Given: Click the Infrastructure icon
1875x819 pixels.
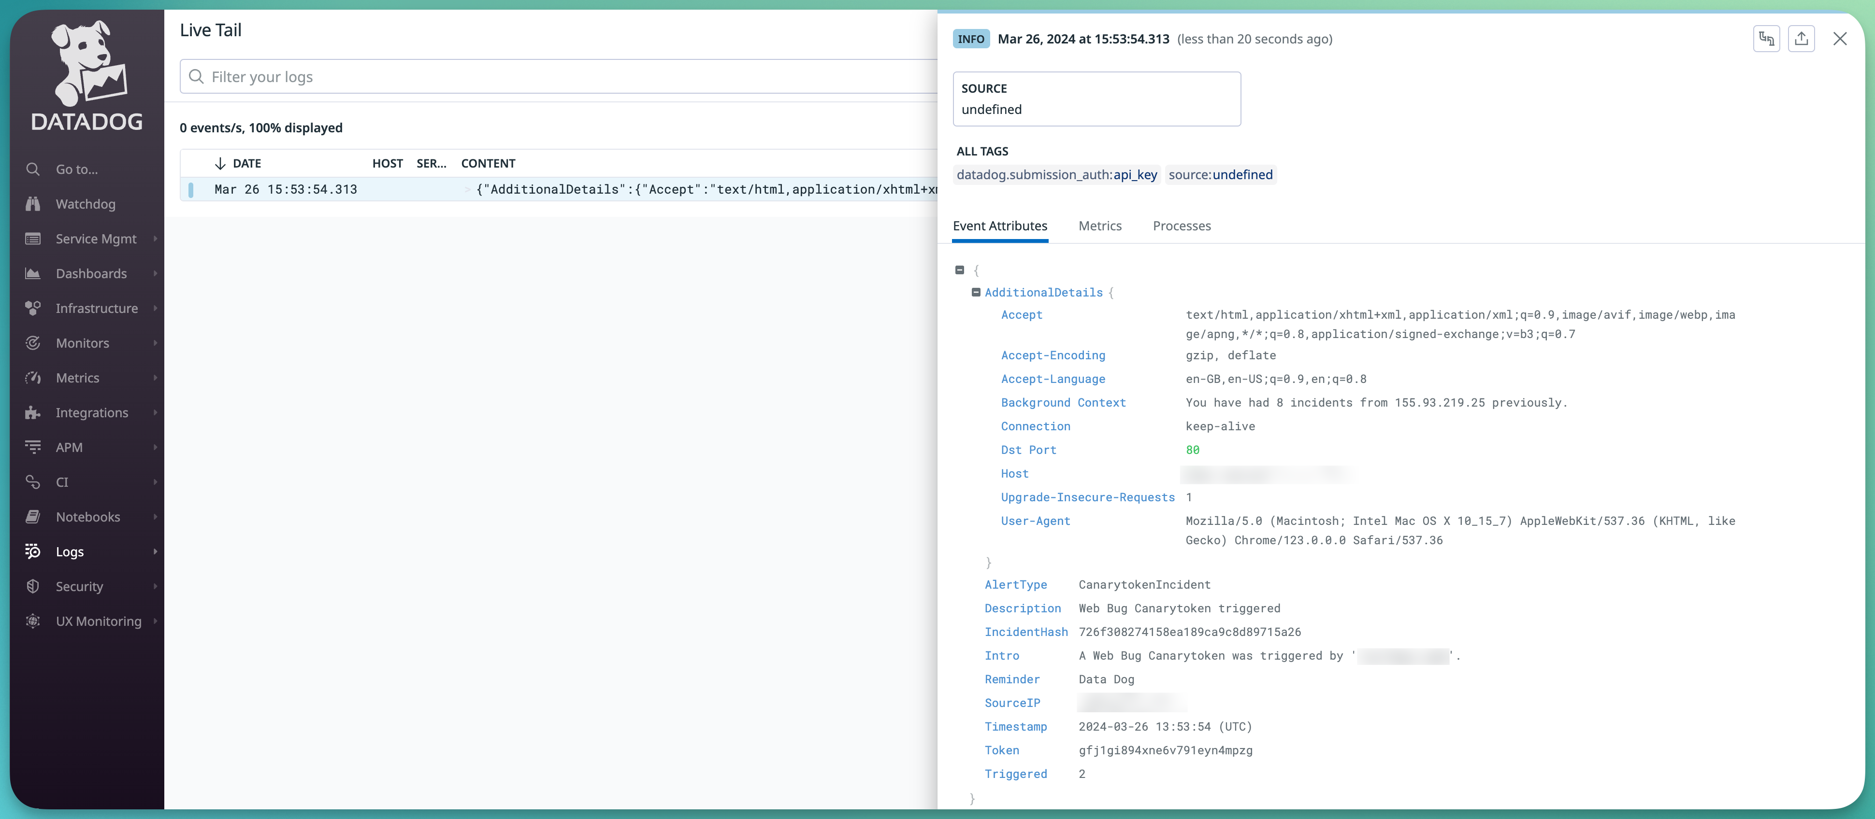Looking at the screenshot, I should (33, 309).
